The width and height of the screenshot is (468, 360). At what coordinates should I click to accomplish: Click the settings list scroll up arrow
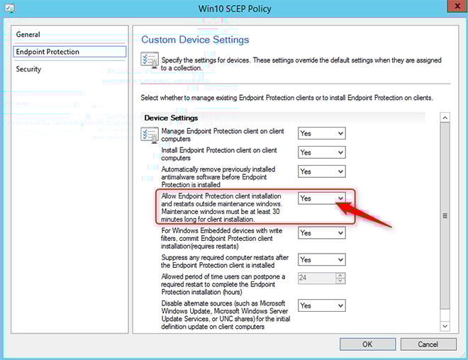pyautogui.click(x=445, y=118)
